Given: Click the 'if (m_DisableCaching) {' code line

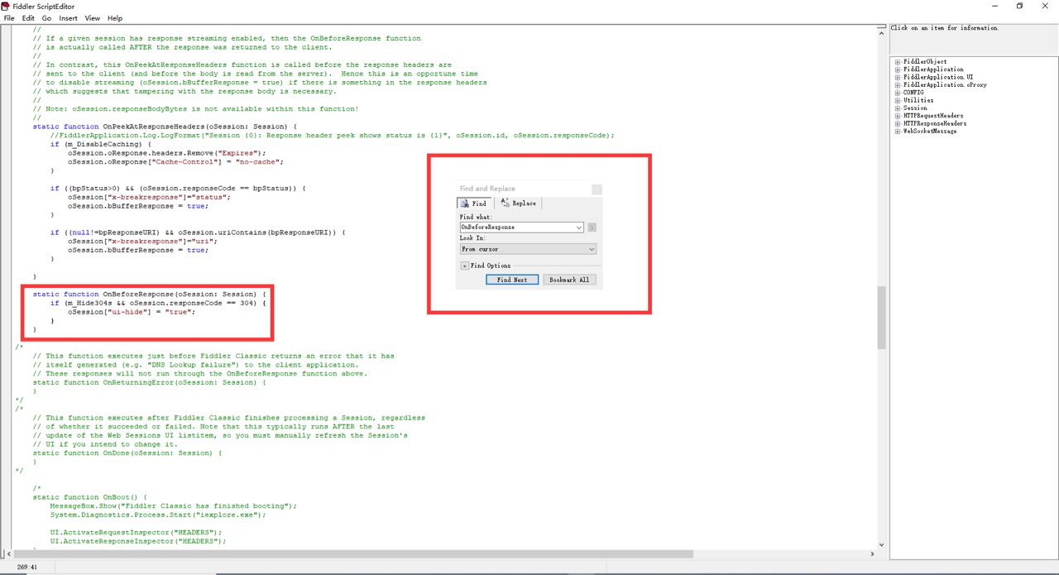Looking at the screenshot, I should 100,144.
